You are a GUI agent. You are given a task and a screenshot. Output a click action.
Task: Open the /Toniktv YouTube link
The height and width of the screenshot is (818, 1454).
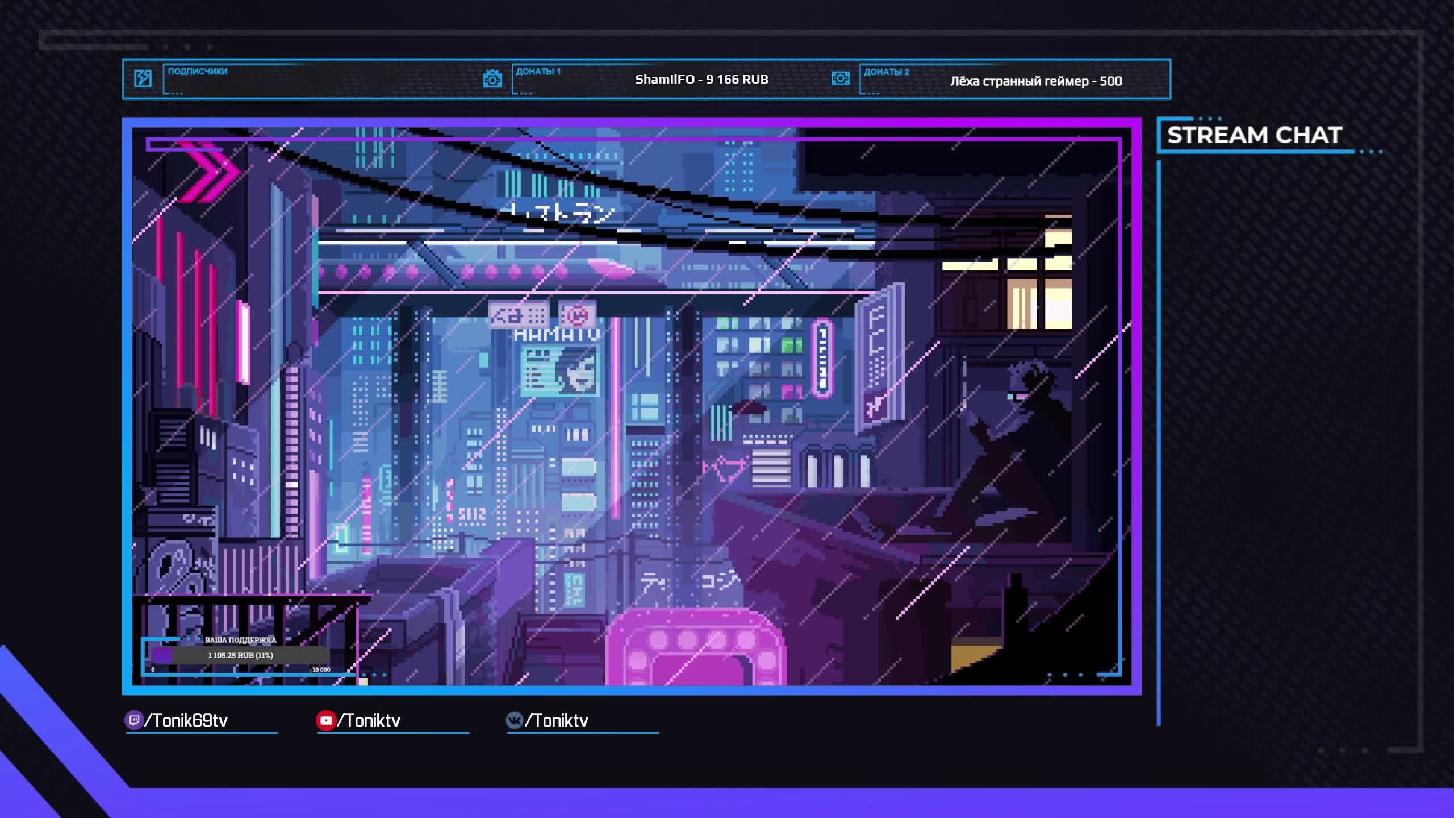pos(369,720)
